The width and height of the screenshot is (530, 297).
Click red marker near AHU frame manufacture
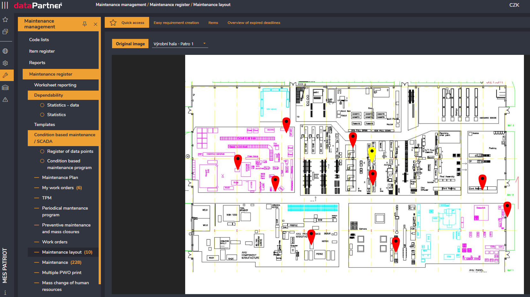(x=311, y=237)
